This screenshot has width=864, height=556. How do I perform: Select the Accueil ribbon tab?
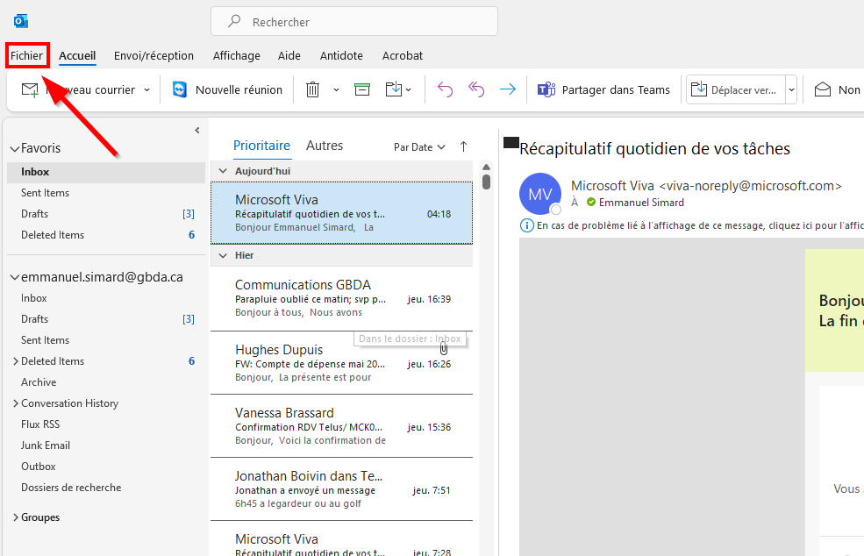tap(77, 55)
